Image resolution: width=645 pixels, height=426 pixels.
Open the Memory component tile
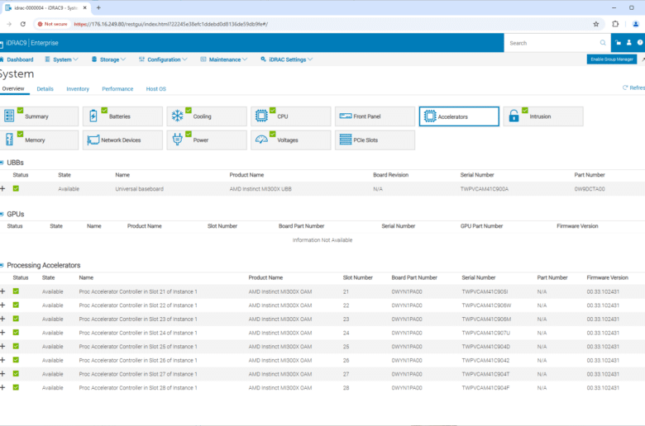click(x=39, y=140)
